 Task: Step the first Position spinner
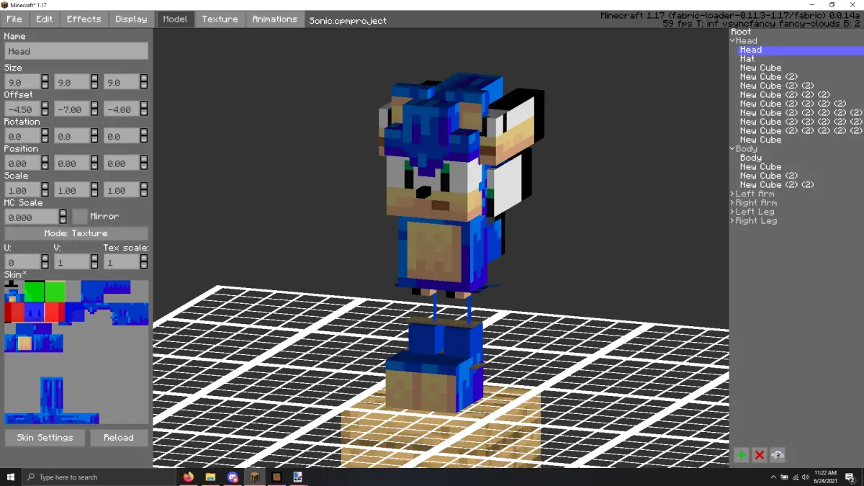tap(45, 163)
